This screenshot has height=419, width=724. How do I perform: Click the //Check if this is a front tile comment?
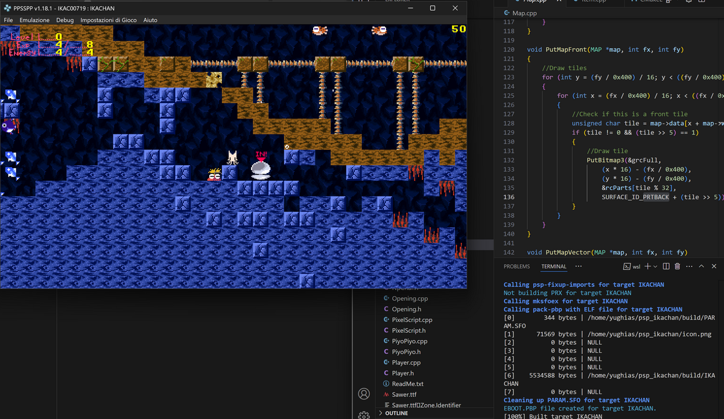[x=629, y=114]
